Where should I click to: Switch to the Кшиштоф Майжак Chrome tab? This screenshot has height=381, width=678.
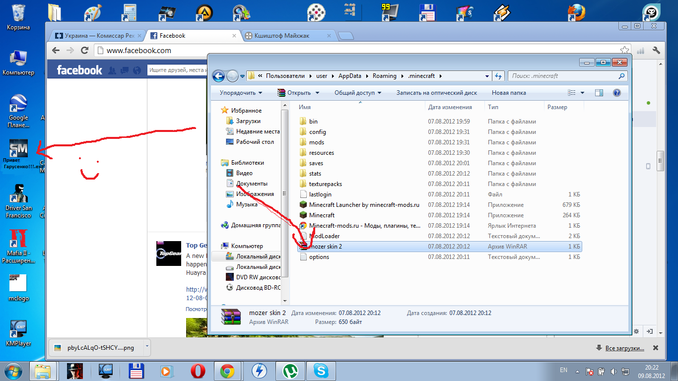[288, 36]
